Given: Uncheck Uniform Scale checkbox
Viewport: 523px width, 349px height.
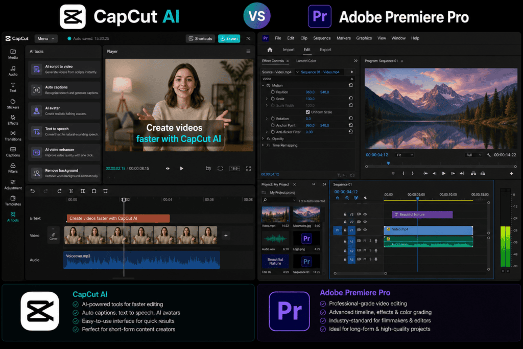Looking at the screenshot, I should (307, 112).
